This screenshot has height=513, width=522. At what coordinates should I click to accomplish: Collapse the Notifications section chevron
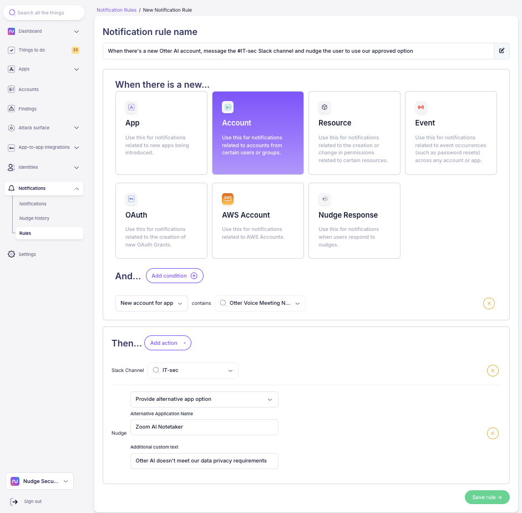[77, 189]
